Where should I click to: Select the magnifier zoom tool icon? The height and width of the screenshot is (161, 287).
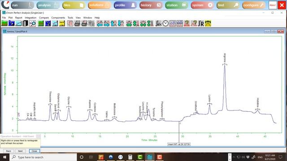coord(32,24)
